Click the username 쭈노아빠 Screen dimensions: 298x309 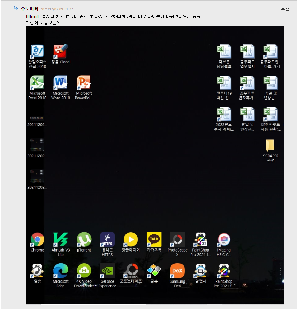click(x=30, y=9)
